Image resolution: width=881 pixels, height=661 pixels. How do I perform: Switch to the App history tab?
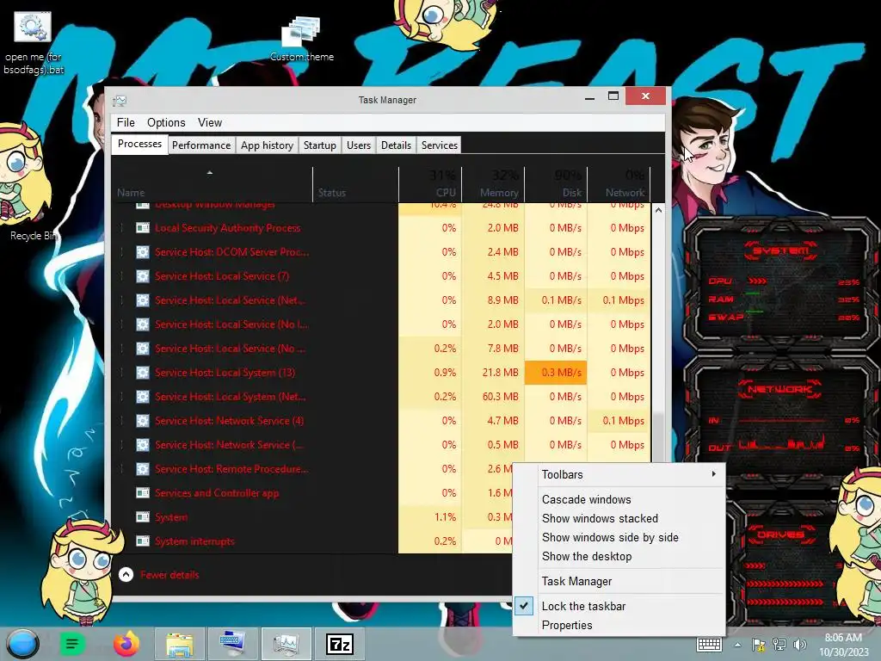(x=267, y=145)
